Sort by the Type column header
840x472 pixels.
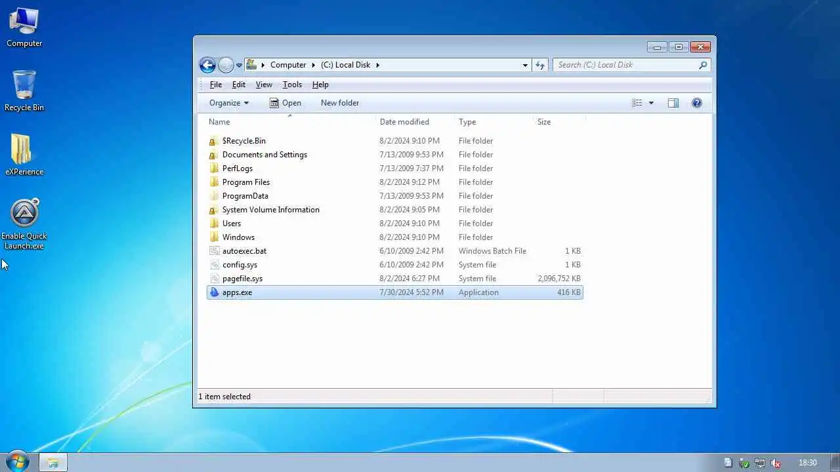[493, 122]
